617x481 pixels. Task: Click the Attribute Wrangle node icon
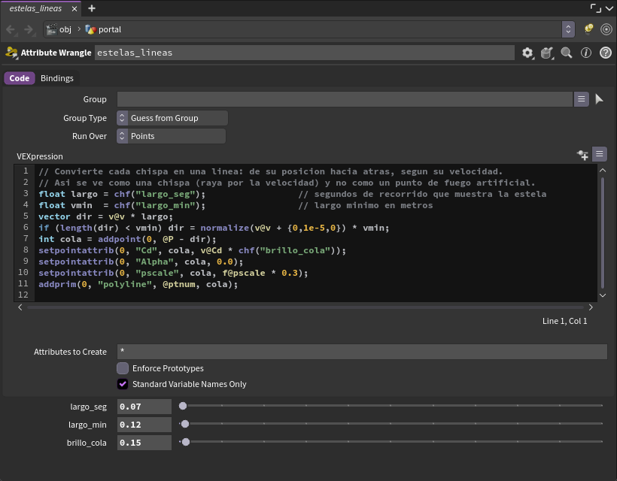(11, 53)
